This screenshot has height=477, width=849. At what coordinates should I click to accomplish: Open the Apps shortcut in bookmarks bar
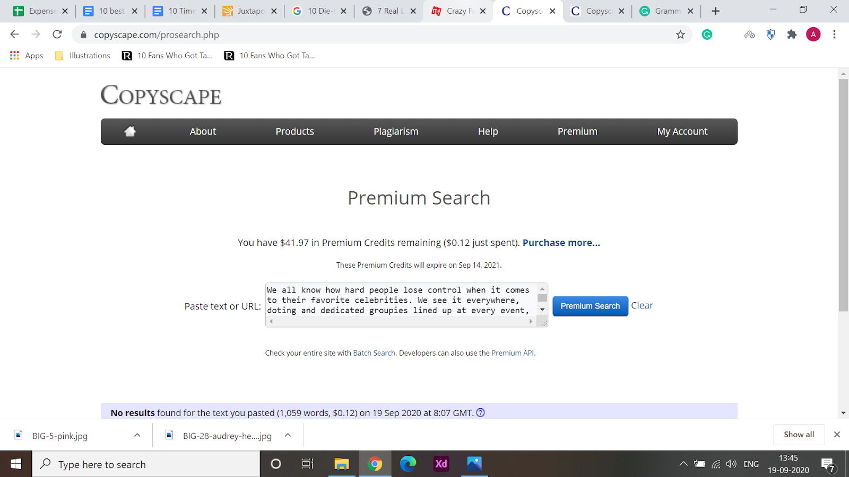click(27, 56)
